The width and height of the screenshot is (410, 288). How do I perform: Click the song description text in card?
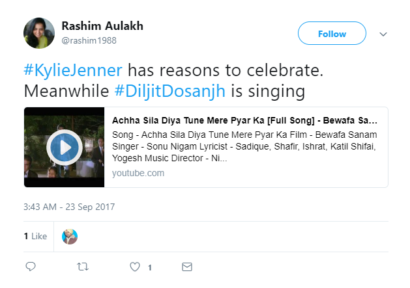244,146
